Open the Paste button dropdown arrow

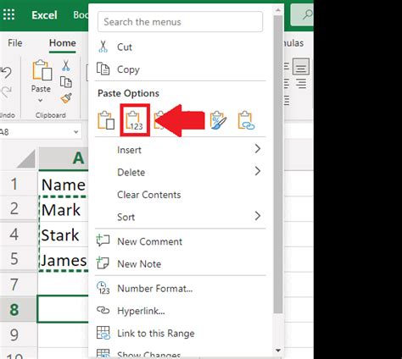point(41,100)
